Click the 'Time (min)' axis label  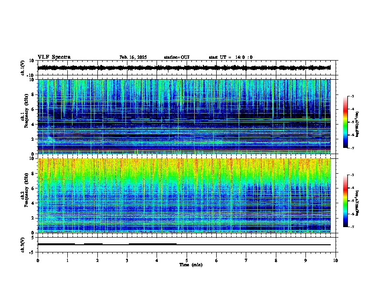[x=191, y=265]
